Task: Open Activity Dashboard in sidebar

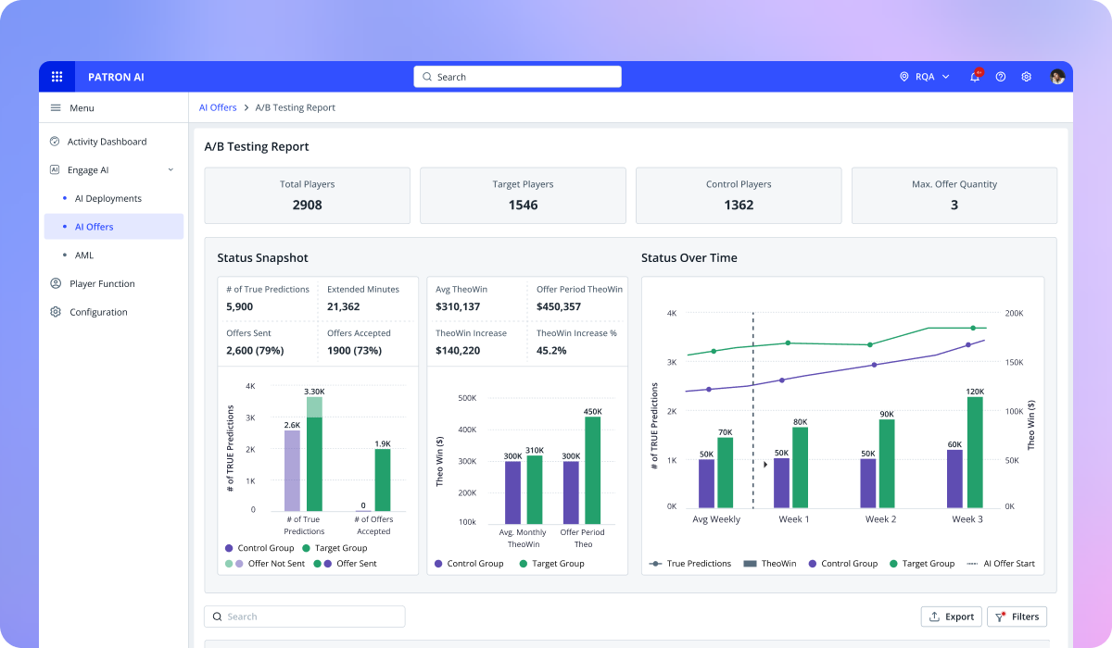Action: click(x=114, y=142)
